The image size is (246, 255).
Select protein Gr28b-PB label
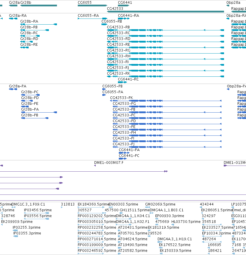[x=29, y=115]
